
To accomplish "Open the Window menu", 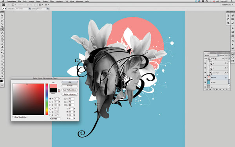I will coord(79,1).
